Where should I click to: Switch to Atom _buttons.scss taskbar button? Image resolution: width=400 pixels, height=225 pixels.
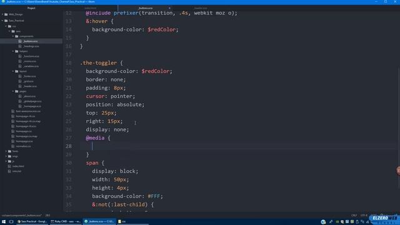99,222
